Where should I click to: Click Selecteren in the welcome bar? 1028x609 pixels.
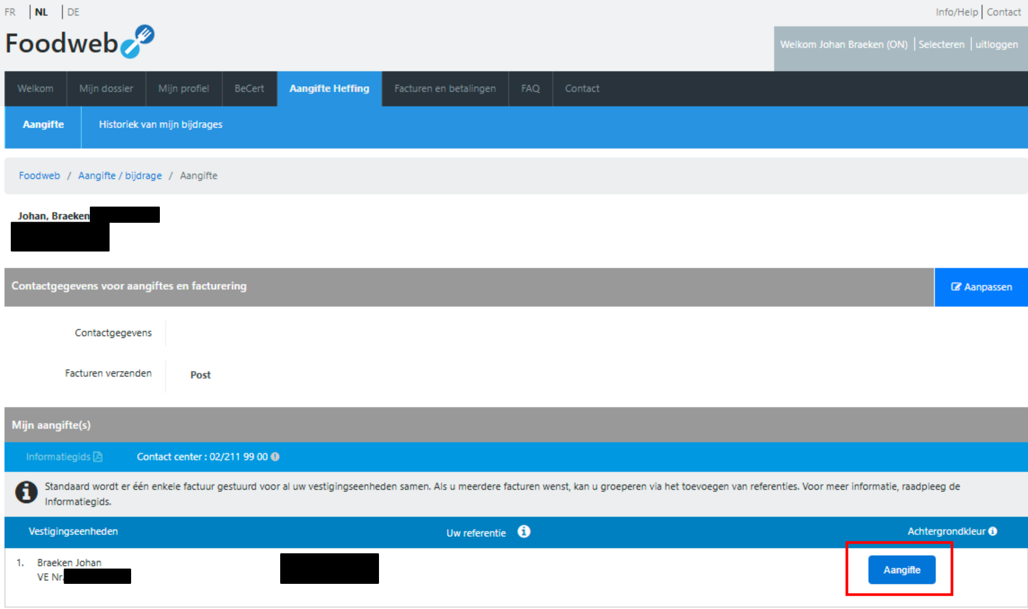coord(941,44)
